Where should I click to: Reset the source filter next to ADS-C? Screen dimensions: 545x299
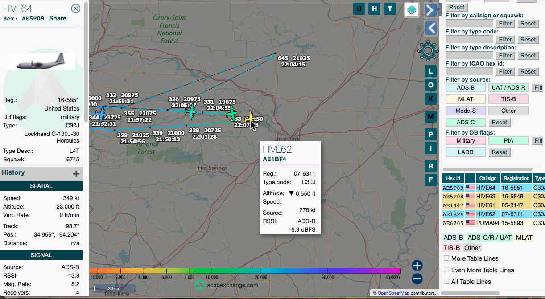[500, 123]
